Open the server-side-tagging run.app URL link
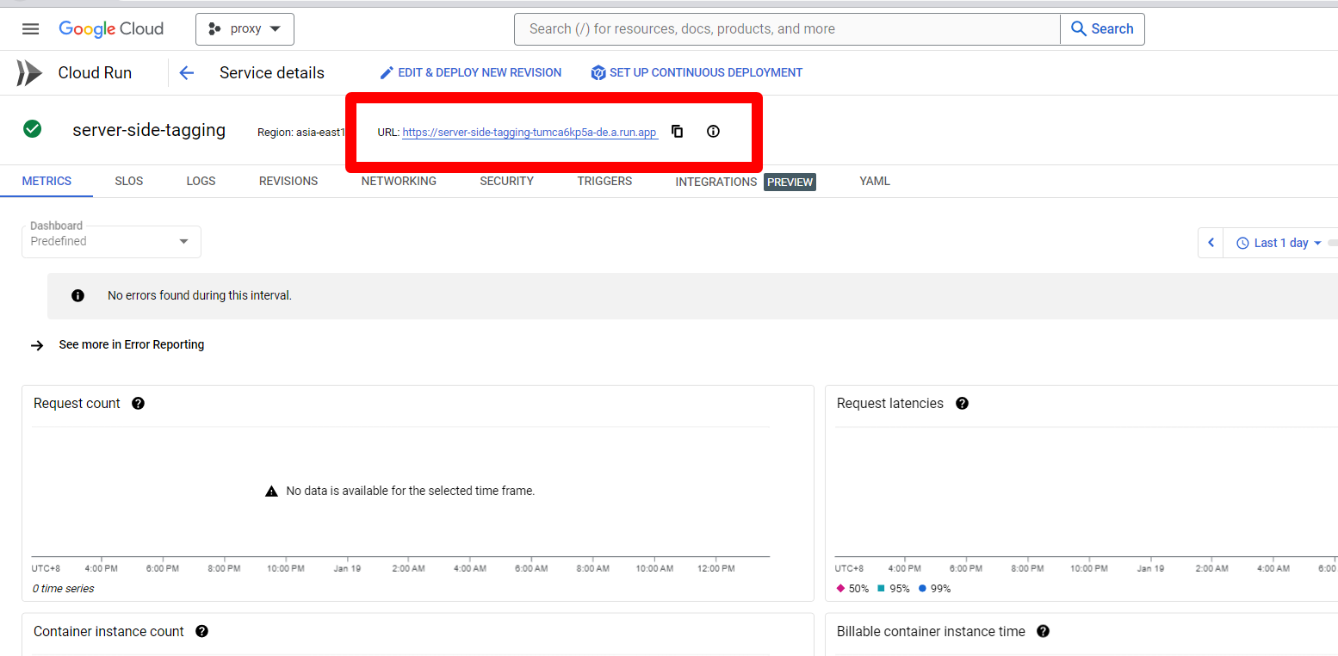This screenshot has height=656, width=1338. point(530,133)
